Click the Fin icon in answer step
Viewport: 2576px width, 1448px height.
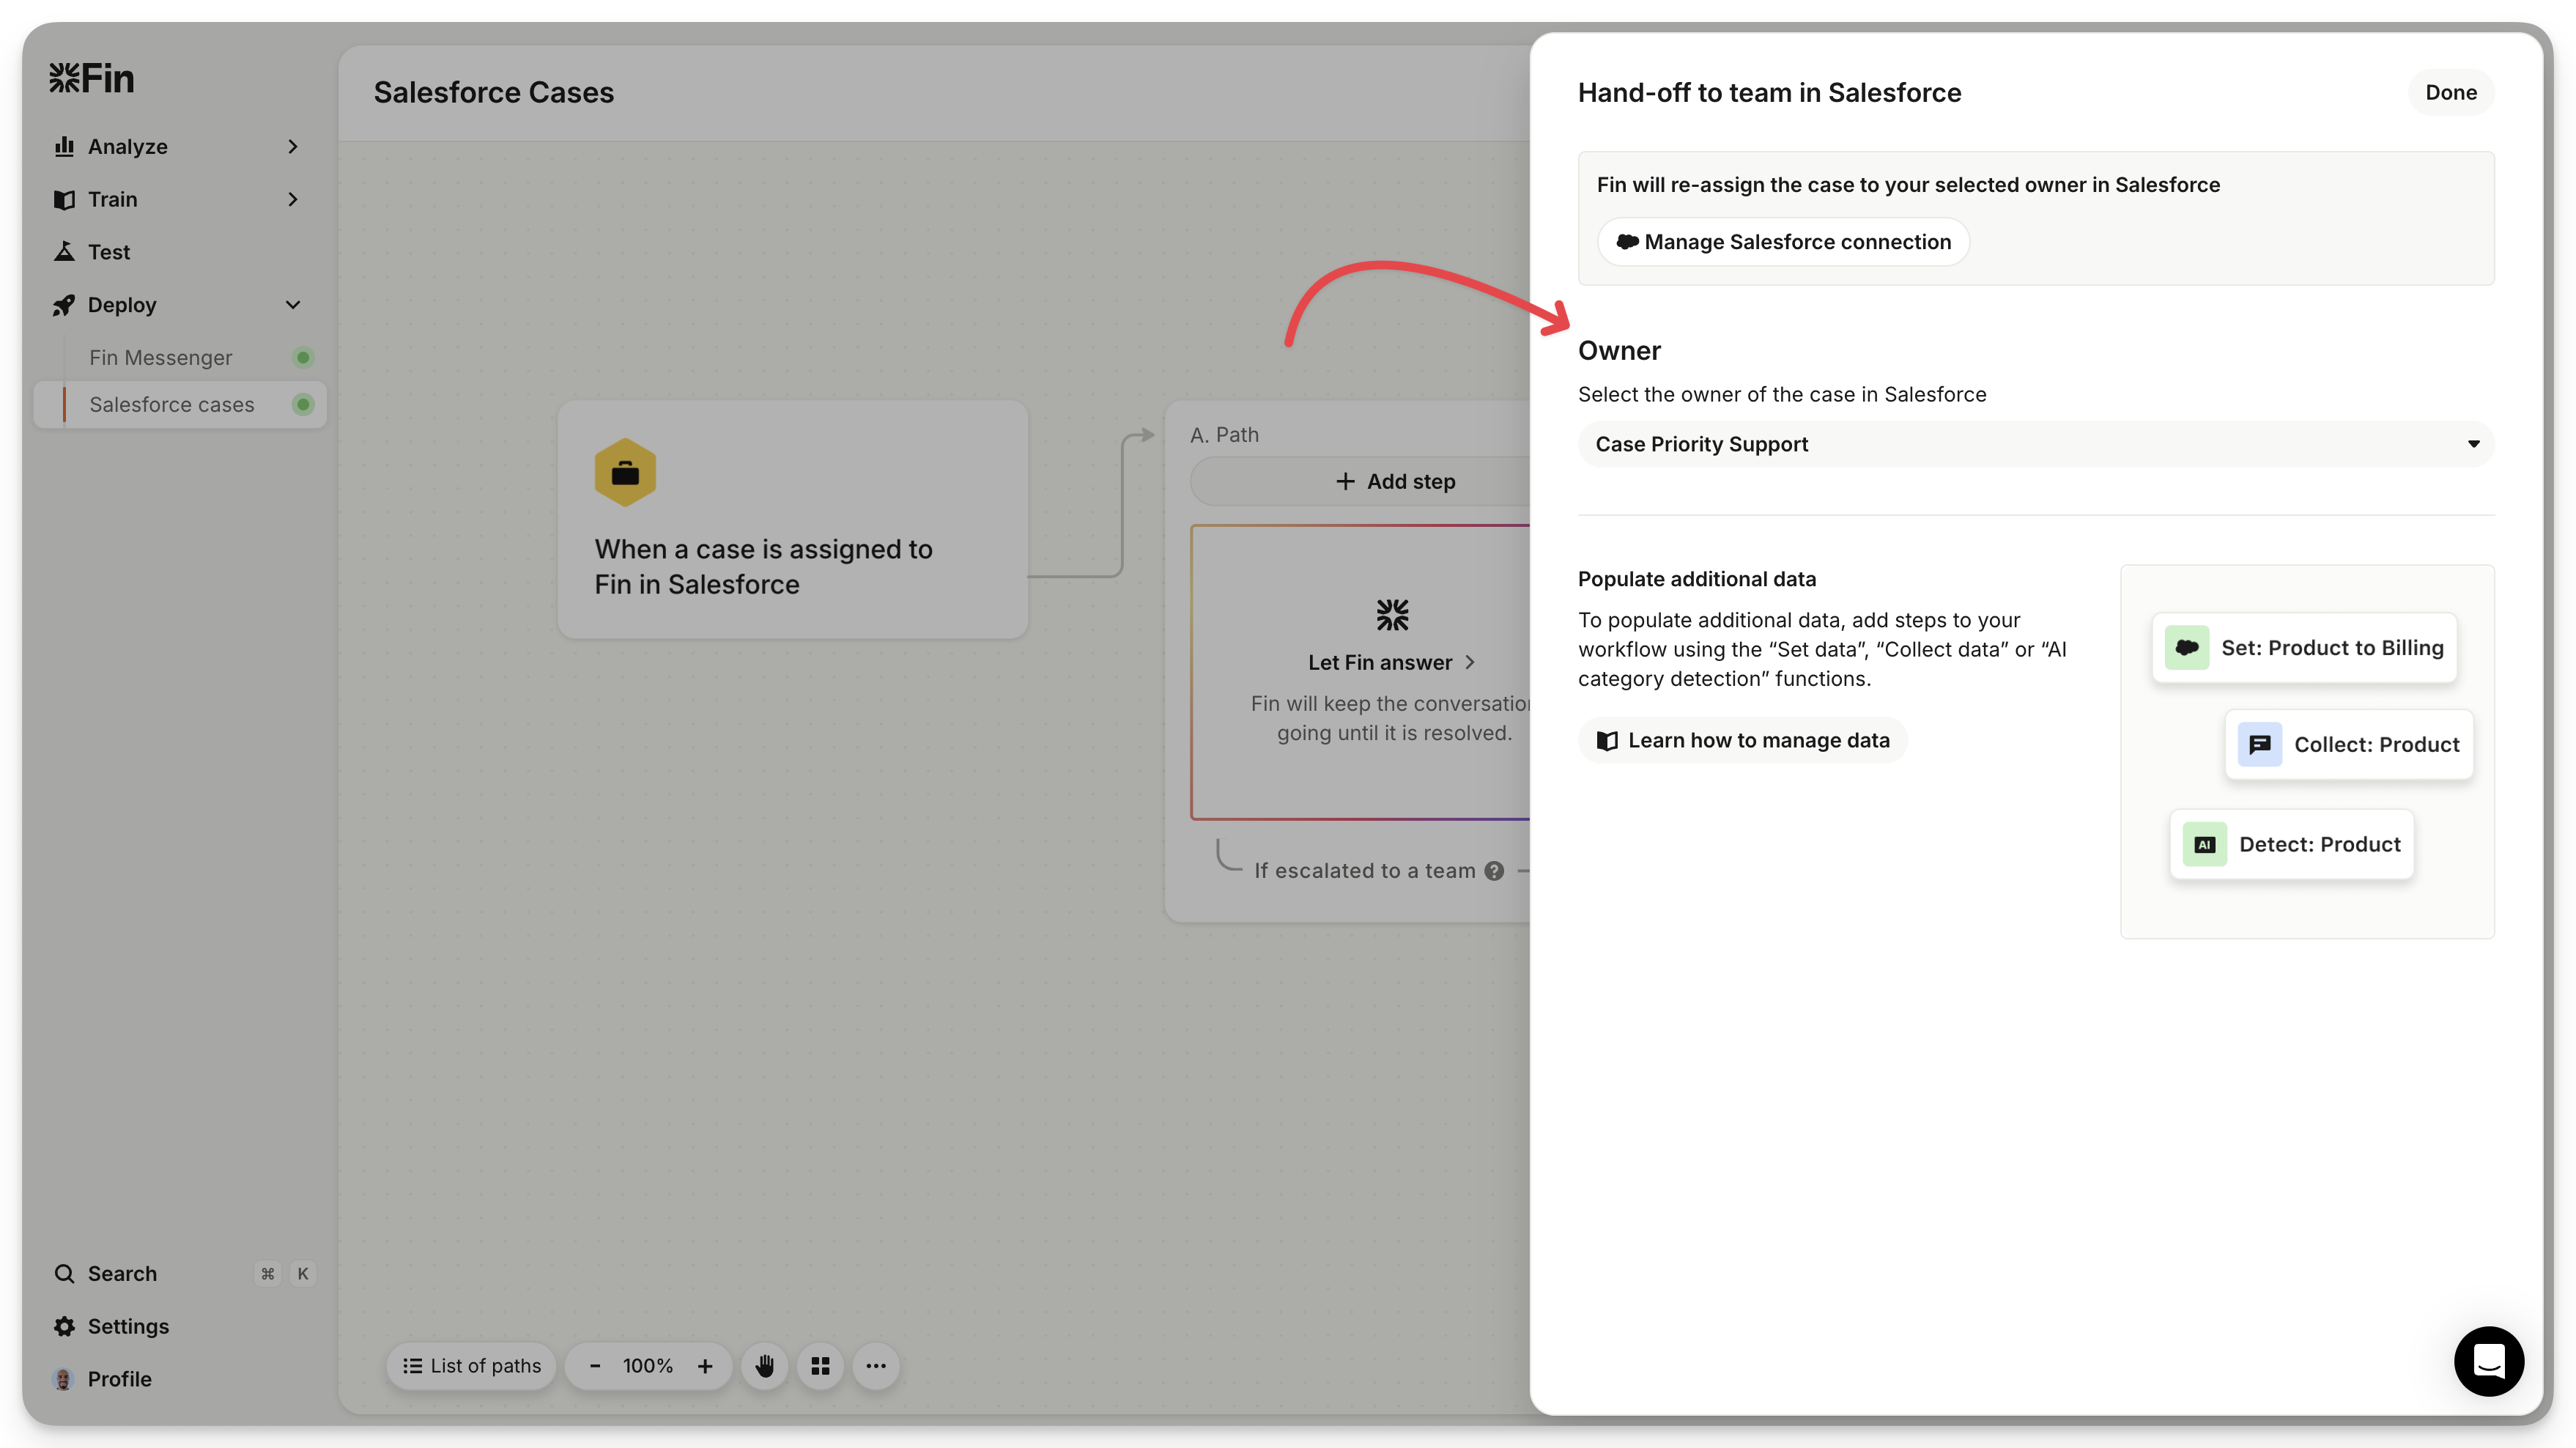(1392, 615)
